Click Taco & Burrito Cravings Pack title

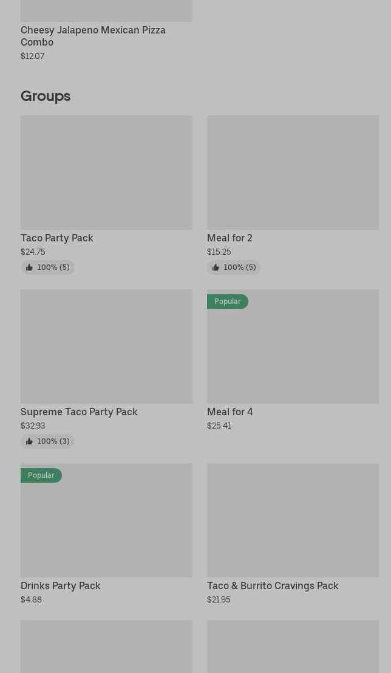[273, 585]
